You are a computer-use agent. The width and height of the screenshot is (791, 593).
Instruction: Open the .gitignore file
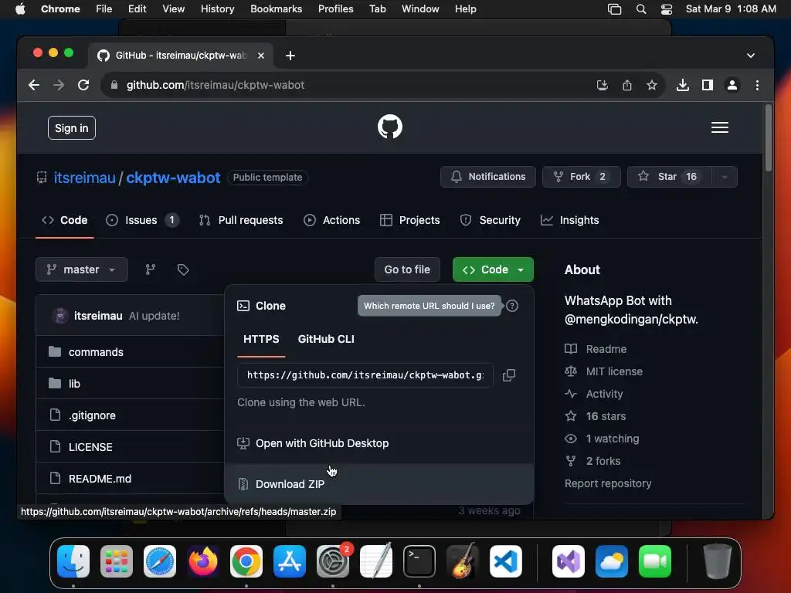pyautogui.click(x=93, y=415)
